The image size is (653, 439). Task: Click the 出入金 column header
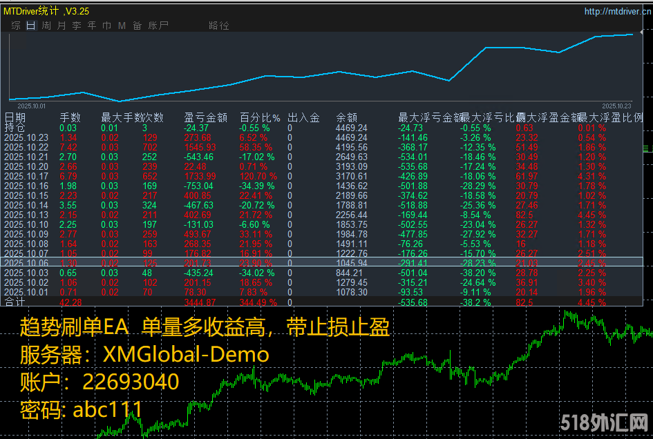(x=303, y=118)
